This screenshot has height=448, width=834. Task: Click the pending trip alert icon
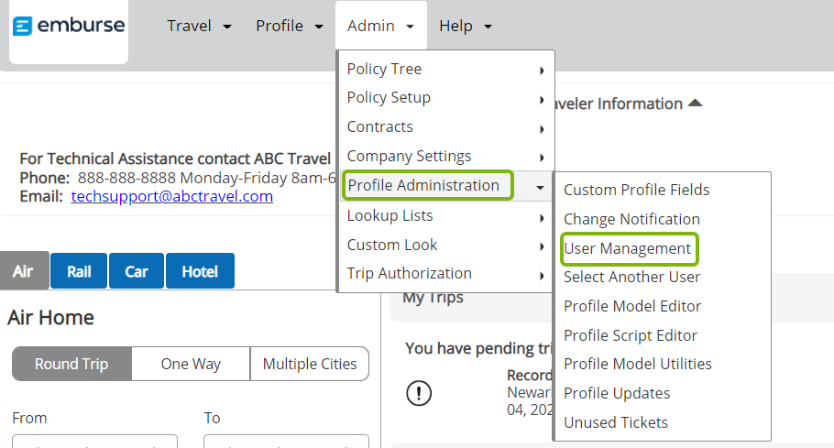coord(419,393)
